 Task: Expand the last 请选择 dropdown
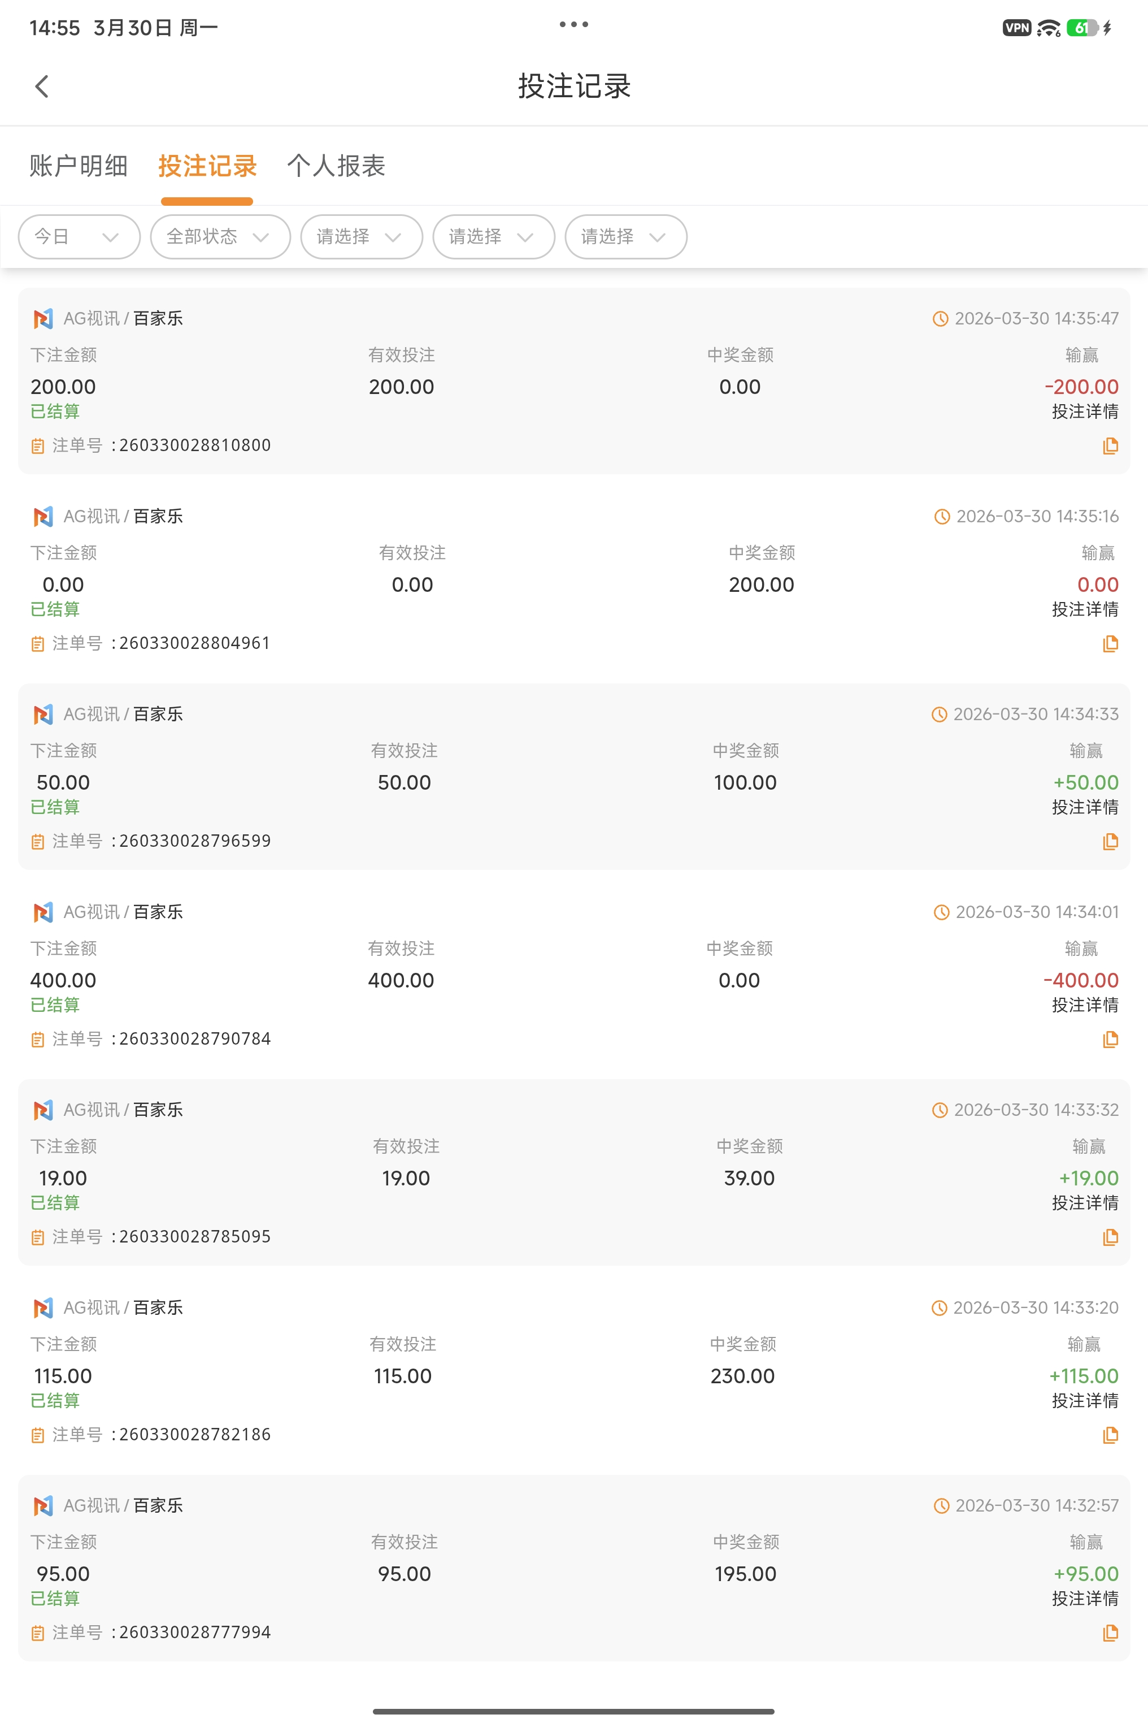(x=625, y=237)
